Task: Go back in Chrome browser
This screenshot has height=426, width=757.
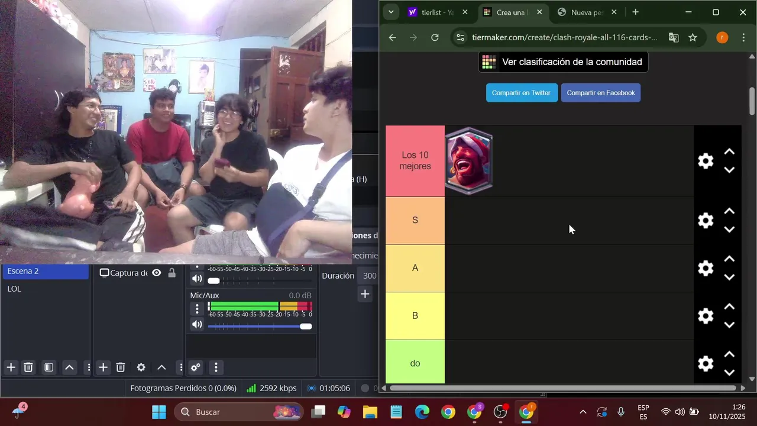Action: (x=392, y=37)
